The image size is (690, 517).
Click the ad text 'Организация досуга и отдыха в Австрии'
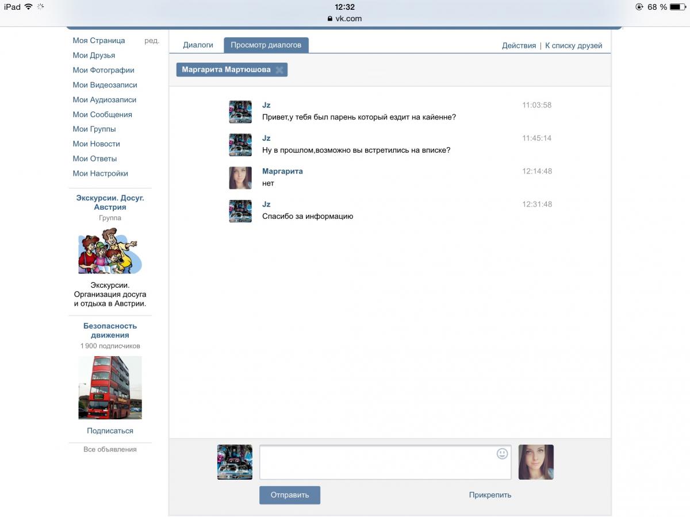(110, 299)
